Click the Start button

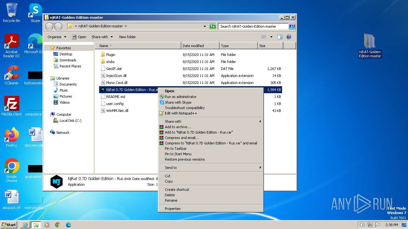(x=9, y=225)
